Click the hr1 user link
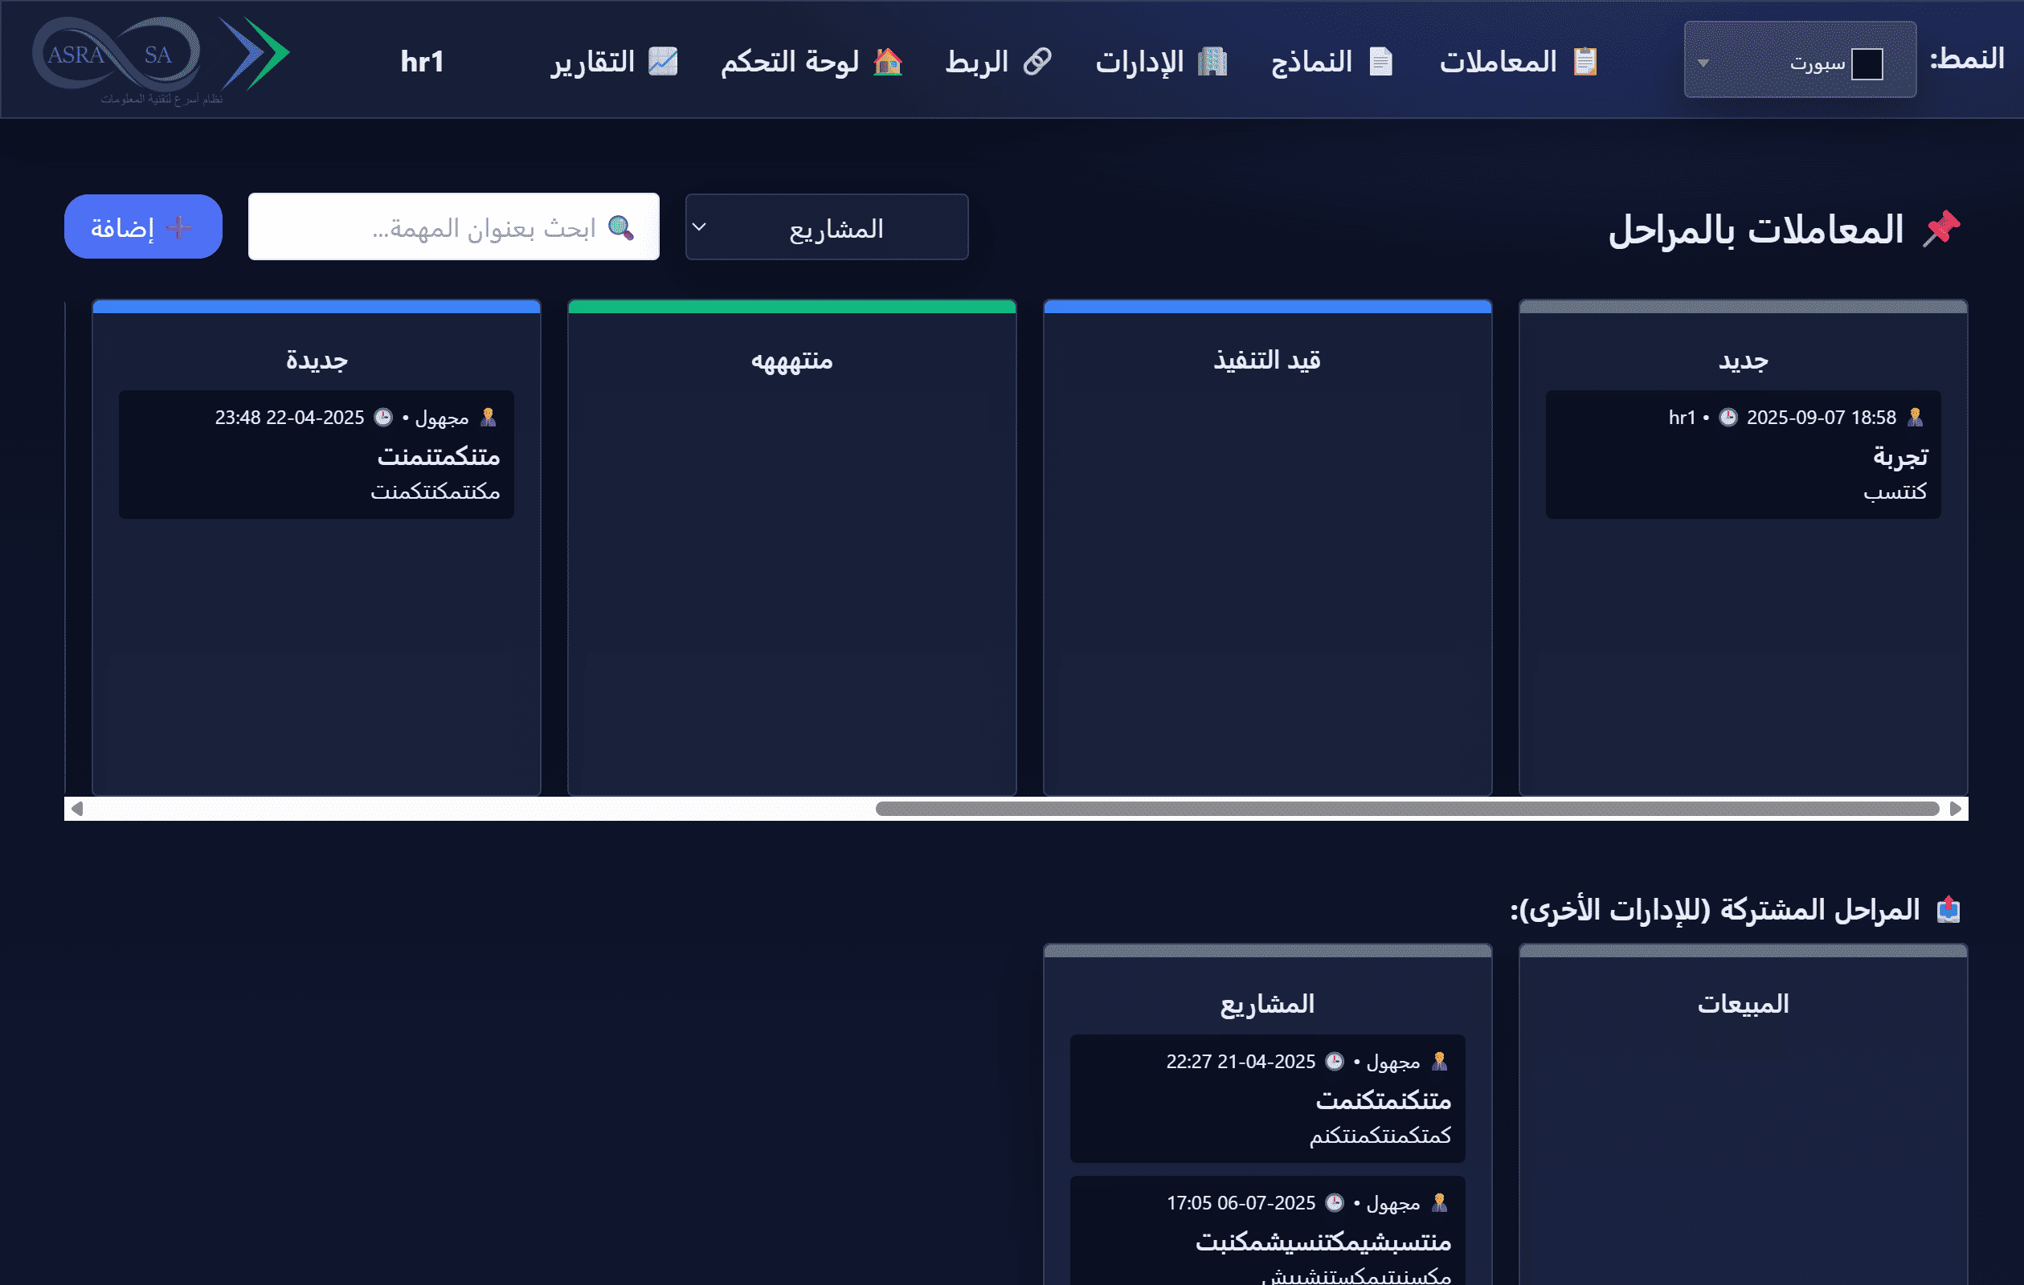The width and height of the screenshot is (2024, 1285). [423, 59]
